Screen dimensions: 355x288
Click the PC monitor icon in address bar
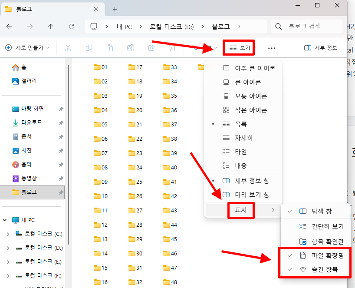(x=93, y=26)
